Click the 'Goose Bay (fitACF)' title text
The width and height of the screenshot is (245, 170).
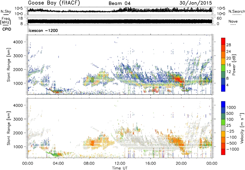54,3
